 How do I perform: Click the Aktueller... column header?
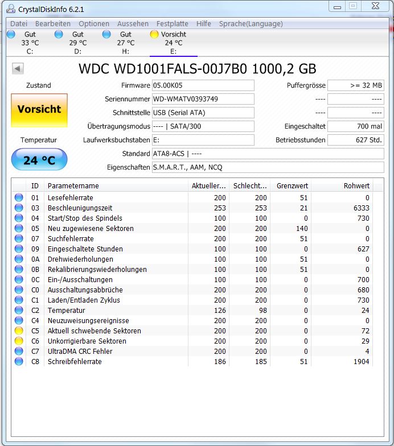click(x=208, y=185)
